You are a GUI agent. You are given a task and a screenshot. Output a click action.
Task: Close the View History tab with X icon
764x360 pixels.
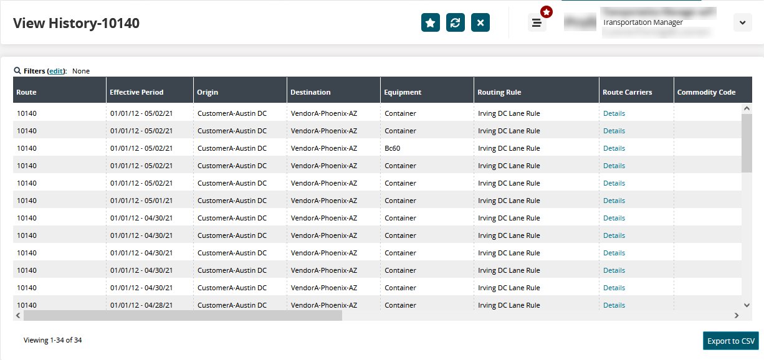[480, 22]
